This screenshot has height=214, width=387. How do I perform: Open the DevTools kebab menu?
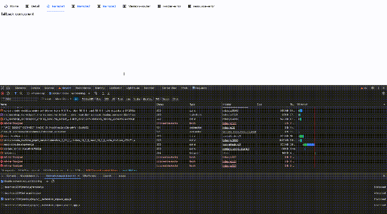pyautogui.click(x=378, y=88)
